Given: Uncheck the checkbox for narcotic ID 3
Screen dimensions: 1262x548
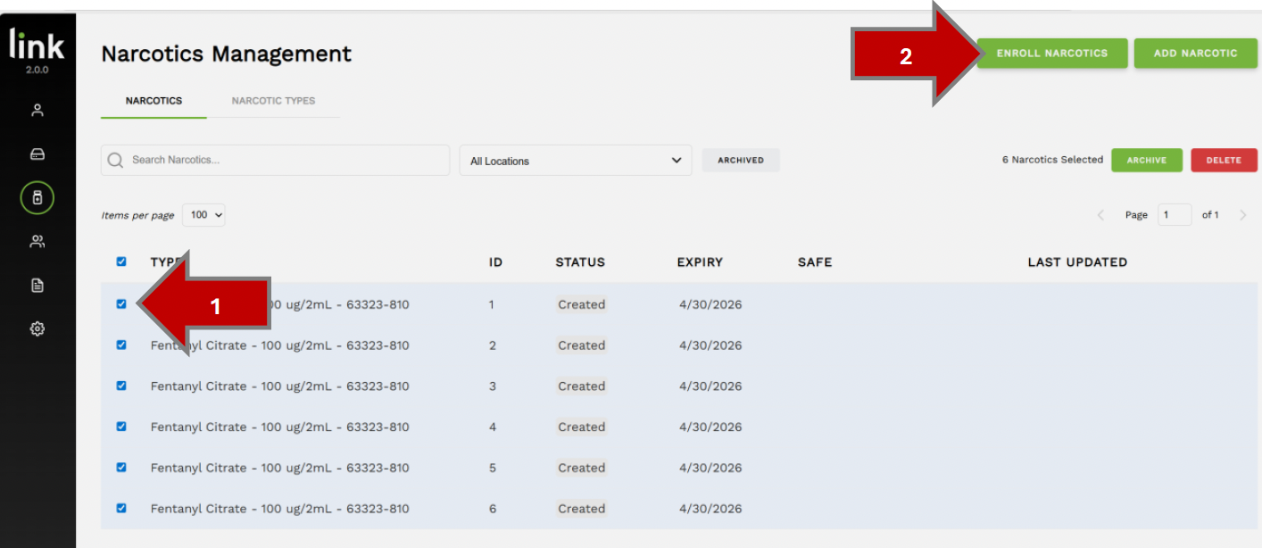Looking at the screenshot, I should point(121,386).
